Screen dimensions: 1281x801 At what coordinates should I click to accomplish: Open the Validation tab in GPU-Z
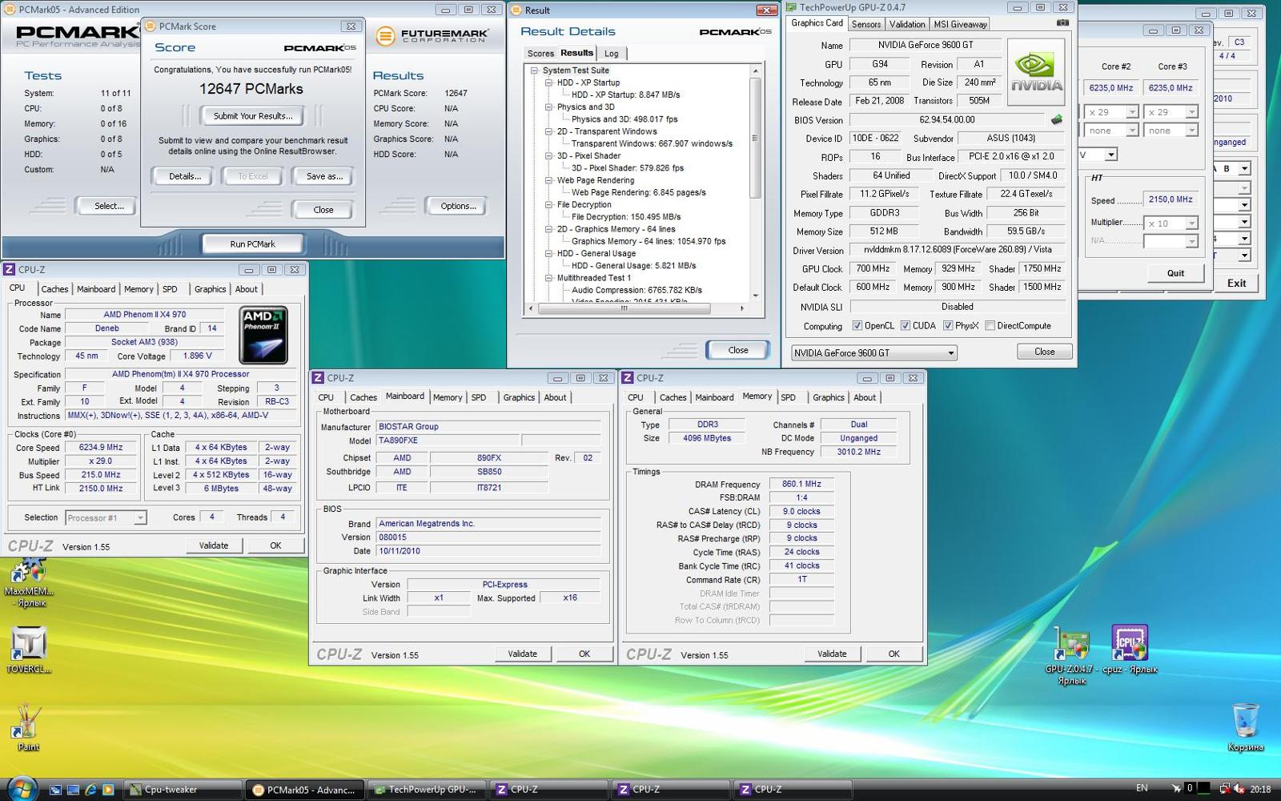(907, 24)
